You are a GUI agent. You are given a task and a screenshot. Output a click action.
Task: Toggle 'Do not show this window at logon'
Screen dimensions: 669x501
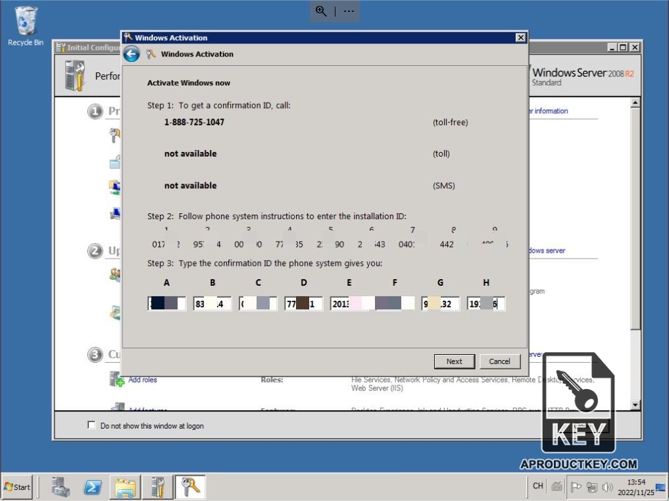[91, 425]
